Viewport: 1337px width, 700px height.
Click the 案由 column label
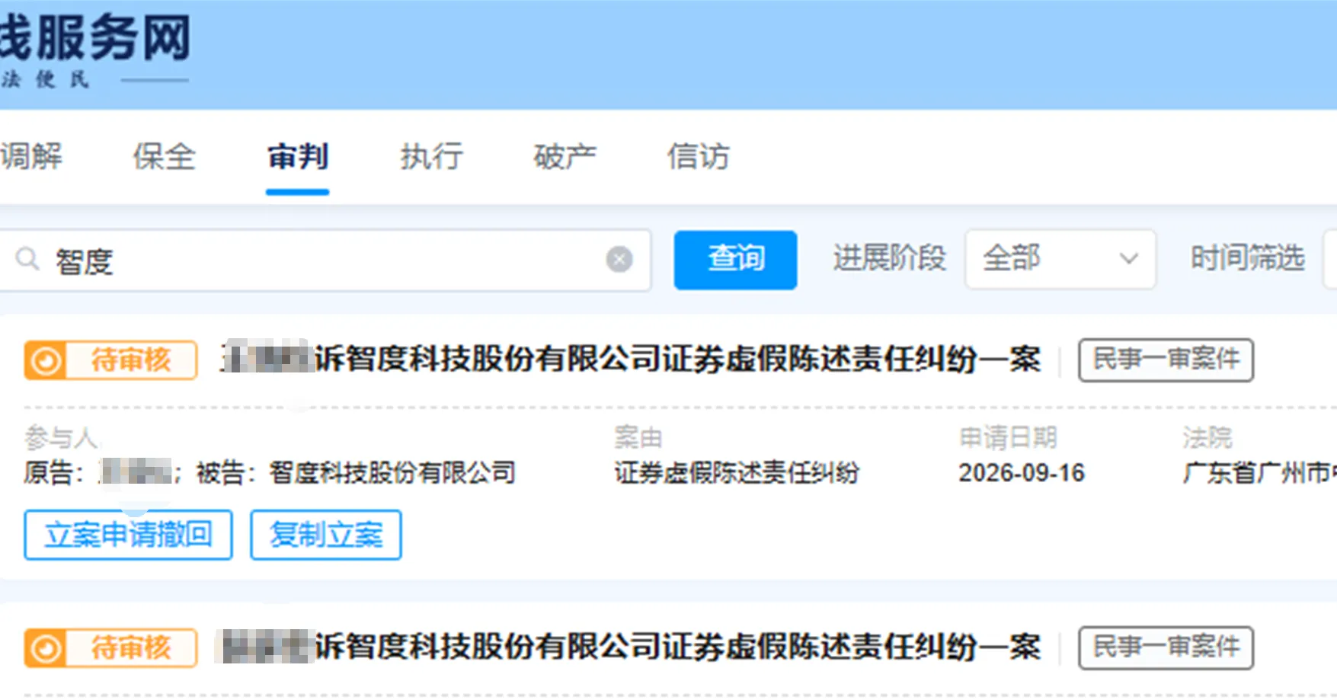(x=638, y=437)
